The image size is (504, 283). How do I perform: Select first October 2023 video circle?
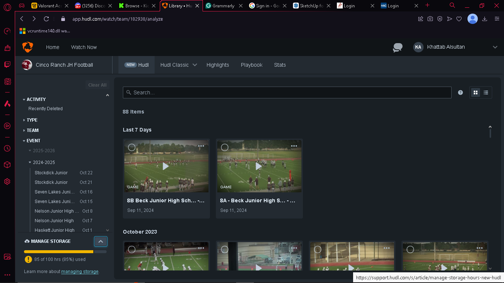pyautogui.click(x=132, y=249)
